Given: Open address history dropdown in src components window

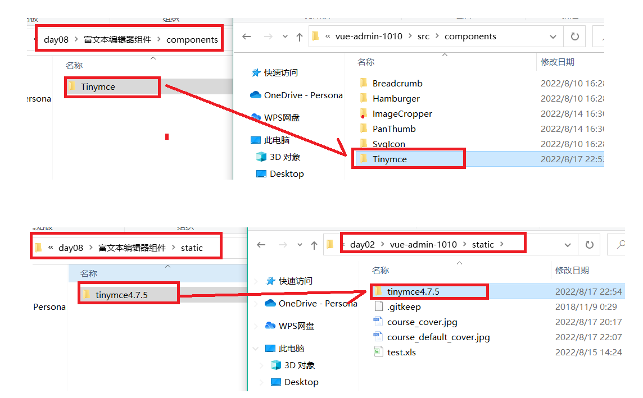Looking at the screenshot, I should (553, 37).
